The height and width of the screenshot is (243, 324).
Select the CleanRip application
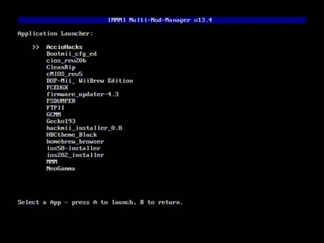(61, 67)
